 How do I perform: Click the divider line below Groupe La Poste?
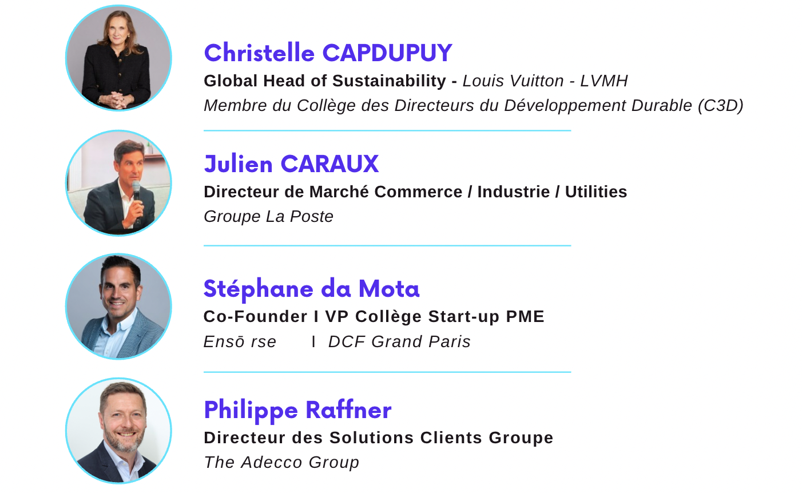[x=387, y=246]
